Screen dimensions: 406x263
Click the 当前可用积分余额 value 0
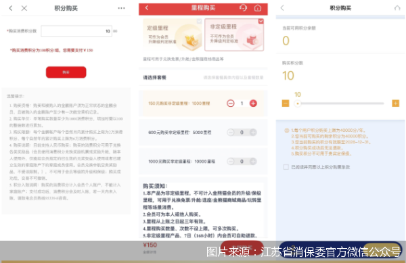click(286, 41)
